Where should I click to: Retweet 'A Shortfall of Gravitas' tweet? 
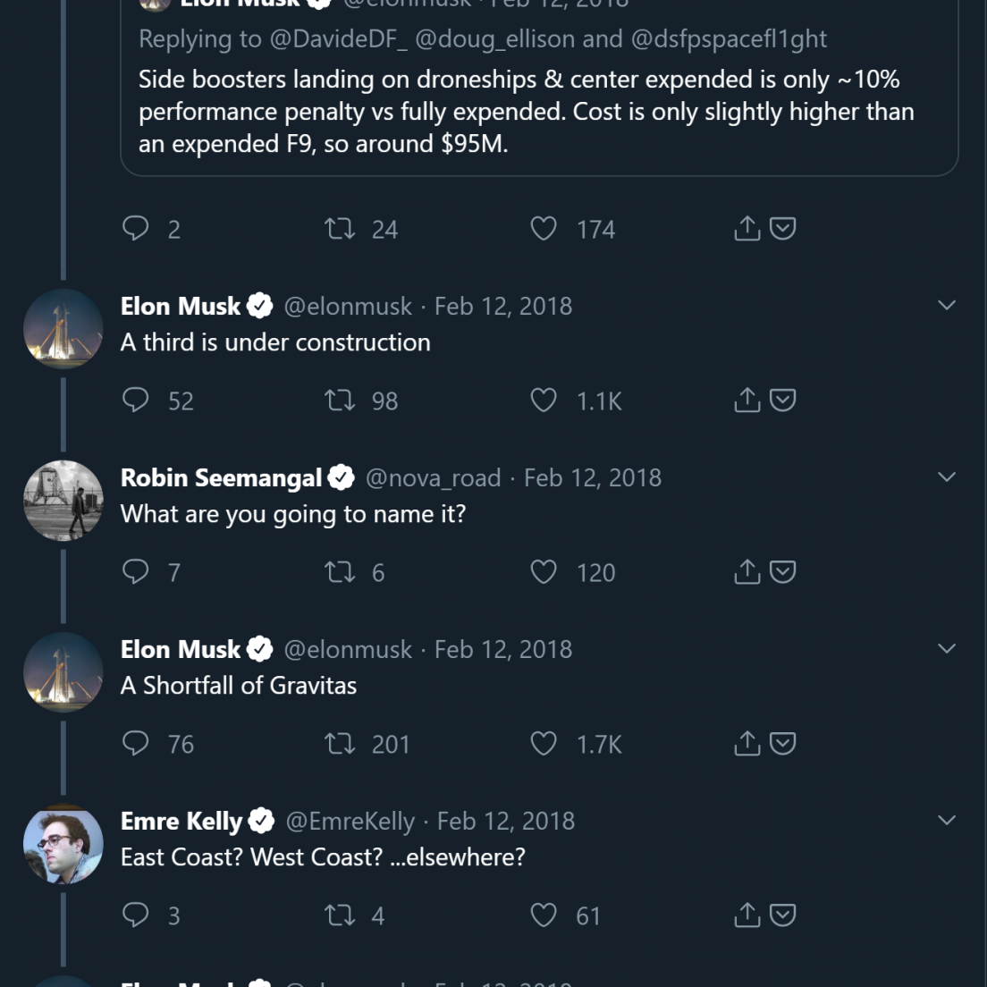(x=340, y=744)
